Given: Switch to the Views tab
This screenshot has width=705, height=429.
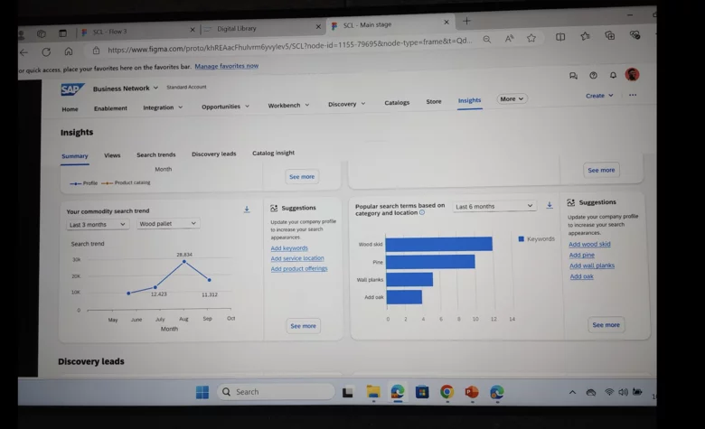Looking at the screenshot, I should [x=112, y=155].
